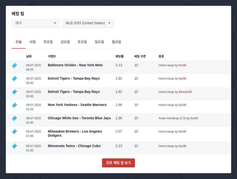Click ticket icon for Milwaukee Brewers row

tap(15, 131)
